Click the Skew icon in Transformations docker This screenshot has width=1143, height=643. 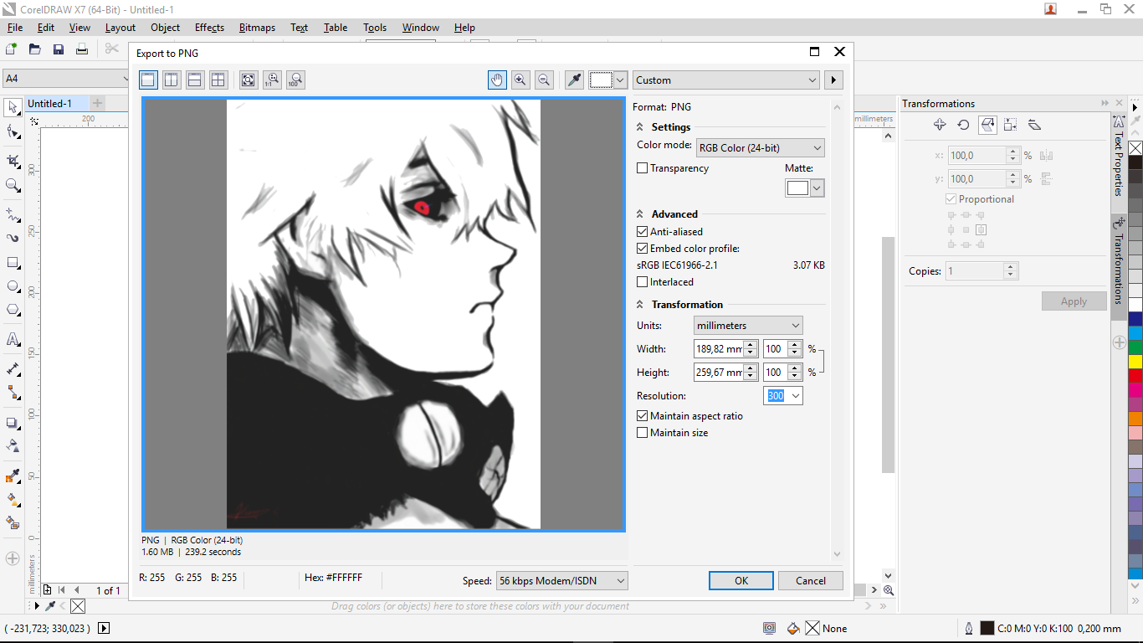click(x=1034, y=125)
